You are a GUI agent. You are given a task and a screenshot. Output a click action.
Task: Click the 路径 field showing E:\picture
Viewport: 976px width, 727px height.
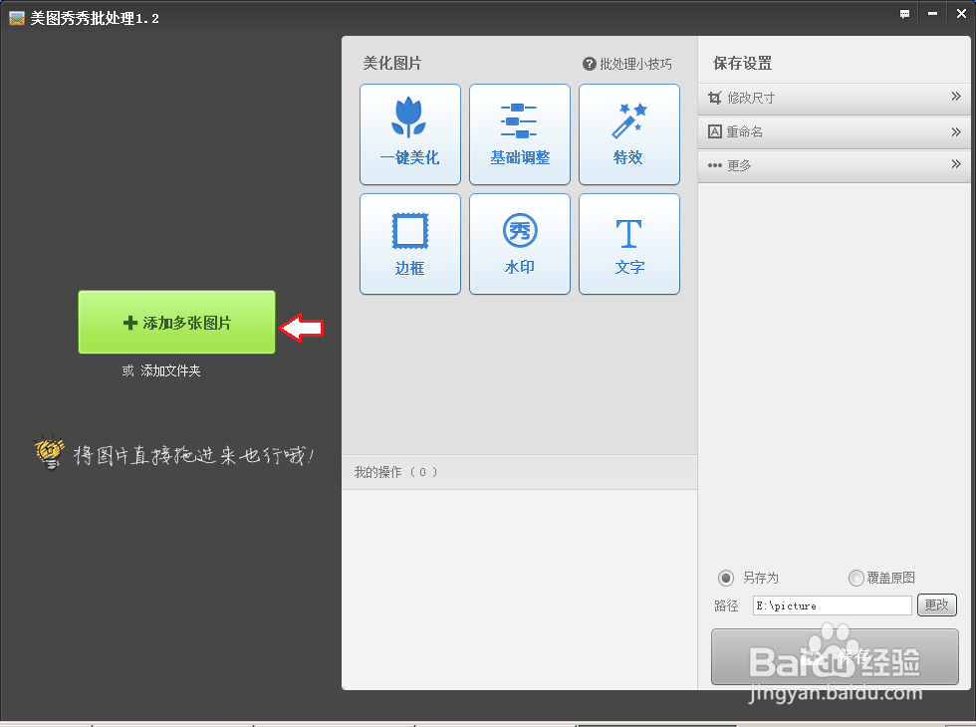point(833,606)
